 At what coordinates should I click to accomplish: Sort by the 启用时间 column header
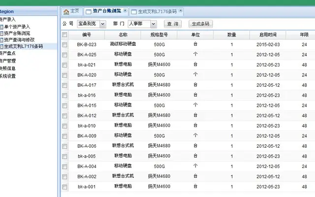268,35
